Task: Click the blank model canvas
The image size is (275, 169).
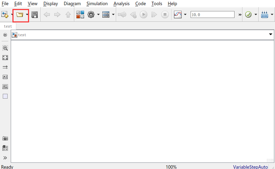Action: tap(143, 101)
